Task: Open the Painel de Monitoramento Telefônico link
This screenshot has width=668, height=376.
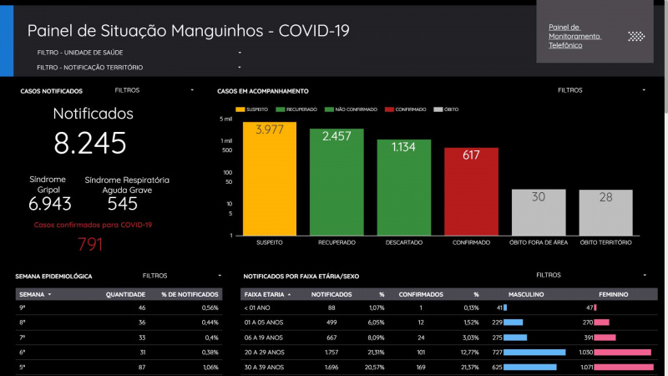Action: [574, 36]
